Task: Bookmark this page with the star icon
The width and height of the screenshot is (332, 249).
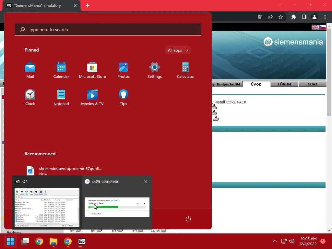Action: 281,17
